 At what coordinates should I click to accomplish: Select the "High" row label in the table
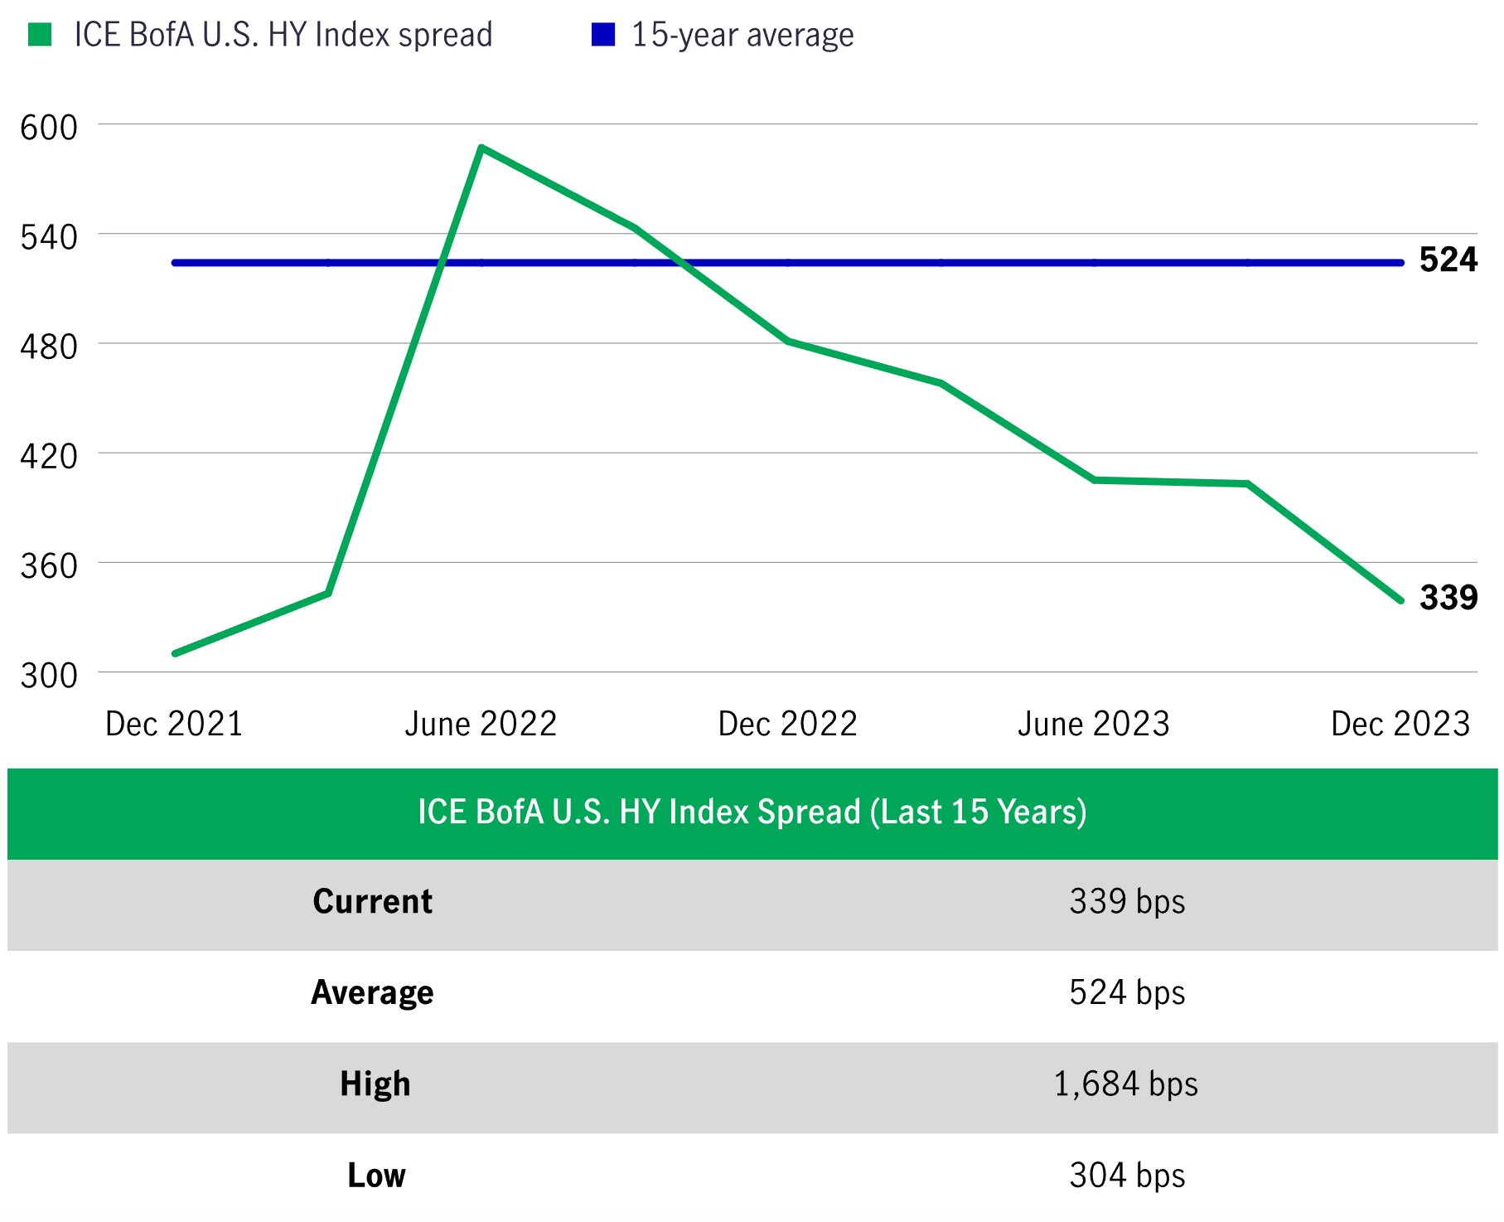(x=375, y=1084)
